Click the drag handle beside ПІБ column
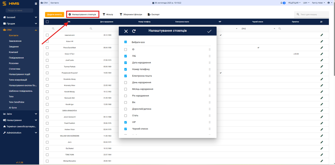Viewport: 335px width, 165px height. [209, 56]
